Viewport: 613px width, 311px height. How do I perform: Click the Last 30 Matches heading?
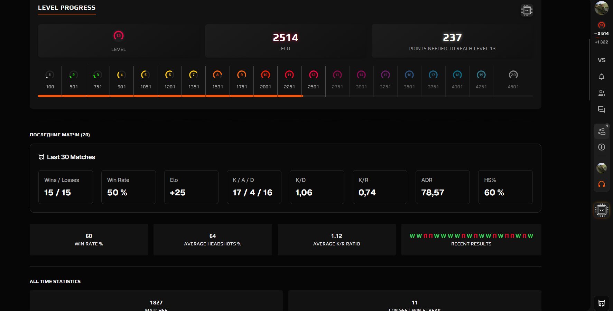[x=71, y=157]
